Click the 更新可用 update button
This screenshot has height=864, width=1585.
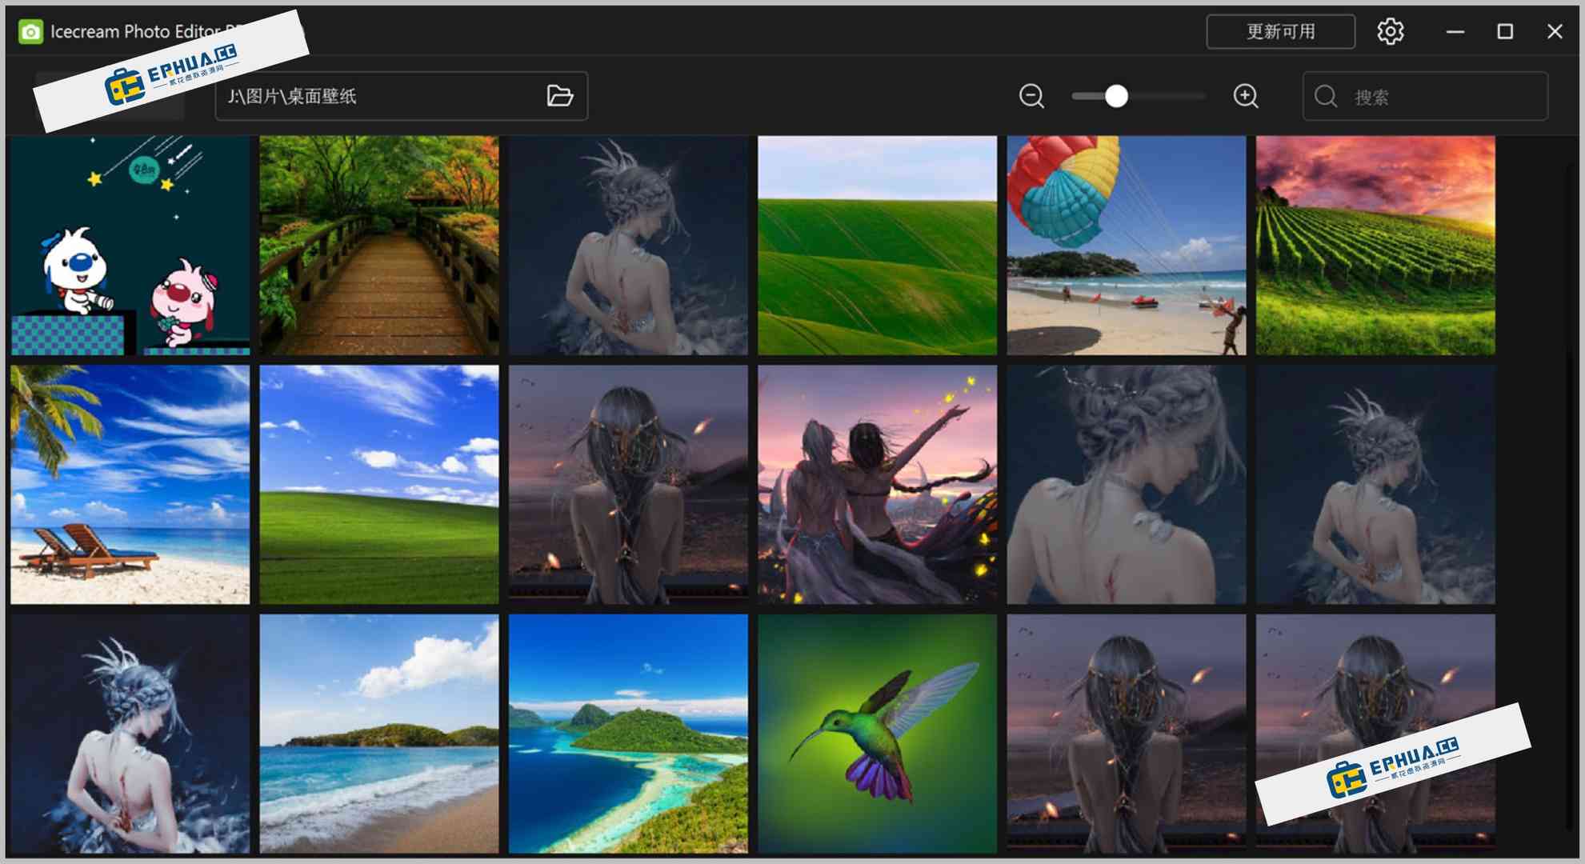pos(1280,32)
